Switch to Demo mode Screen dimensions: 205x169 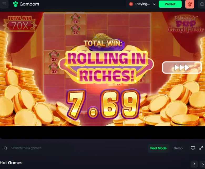click(x=178, y=148)
